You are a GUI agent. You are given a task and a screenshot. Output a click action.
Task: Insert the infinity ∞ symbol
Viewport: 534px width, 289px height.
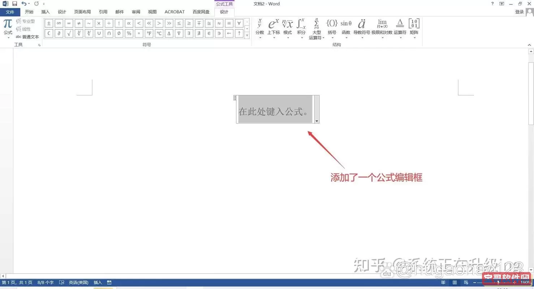59,23
